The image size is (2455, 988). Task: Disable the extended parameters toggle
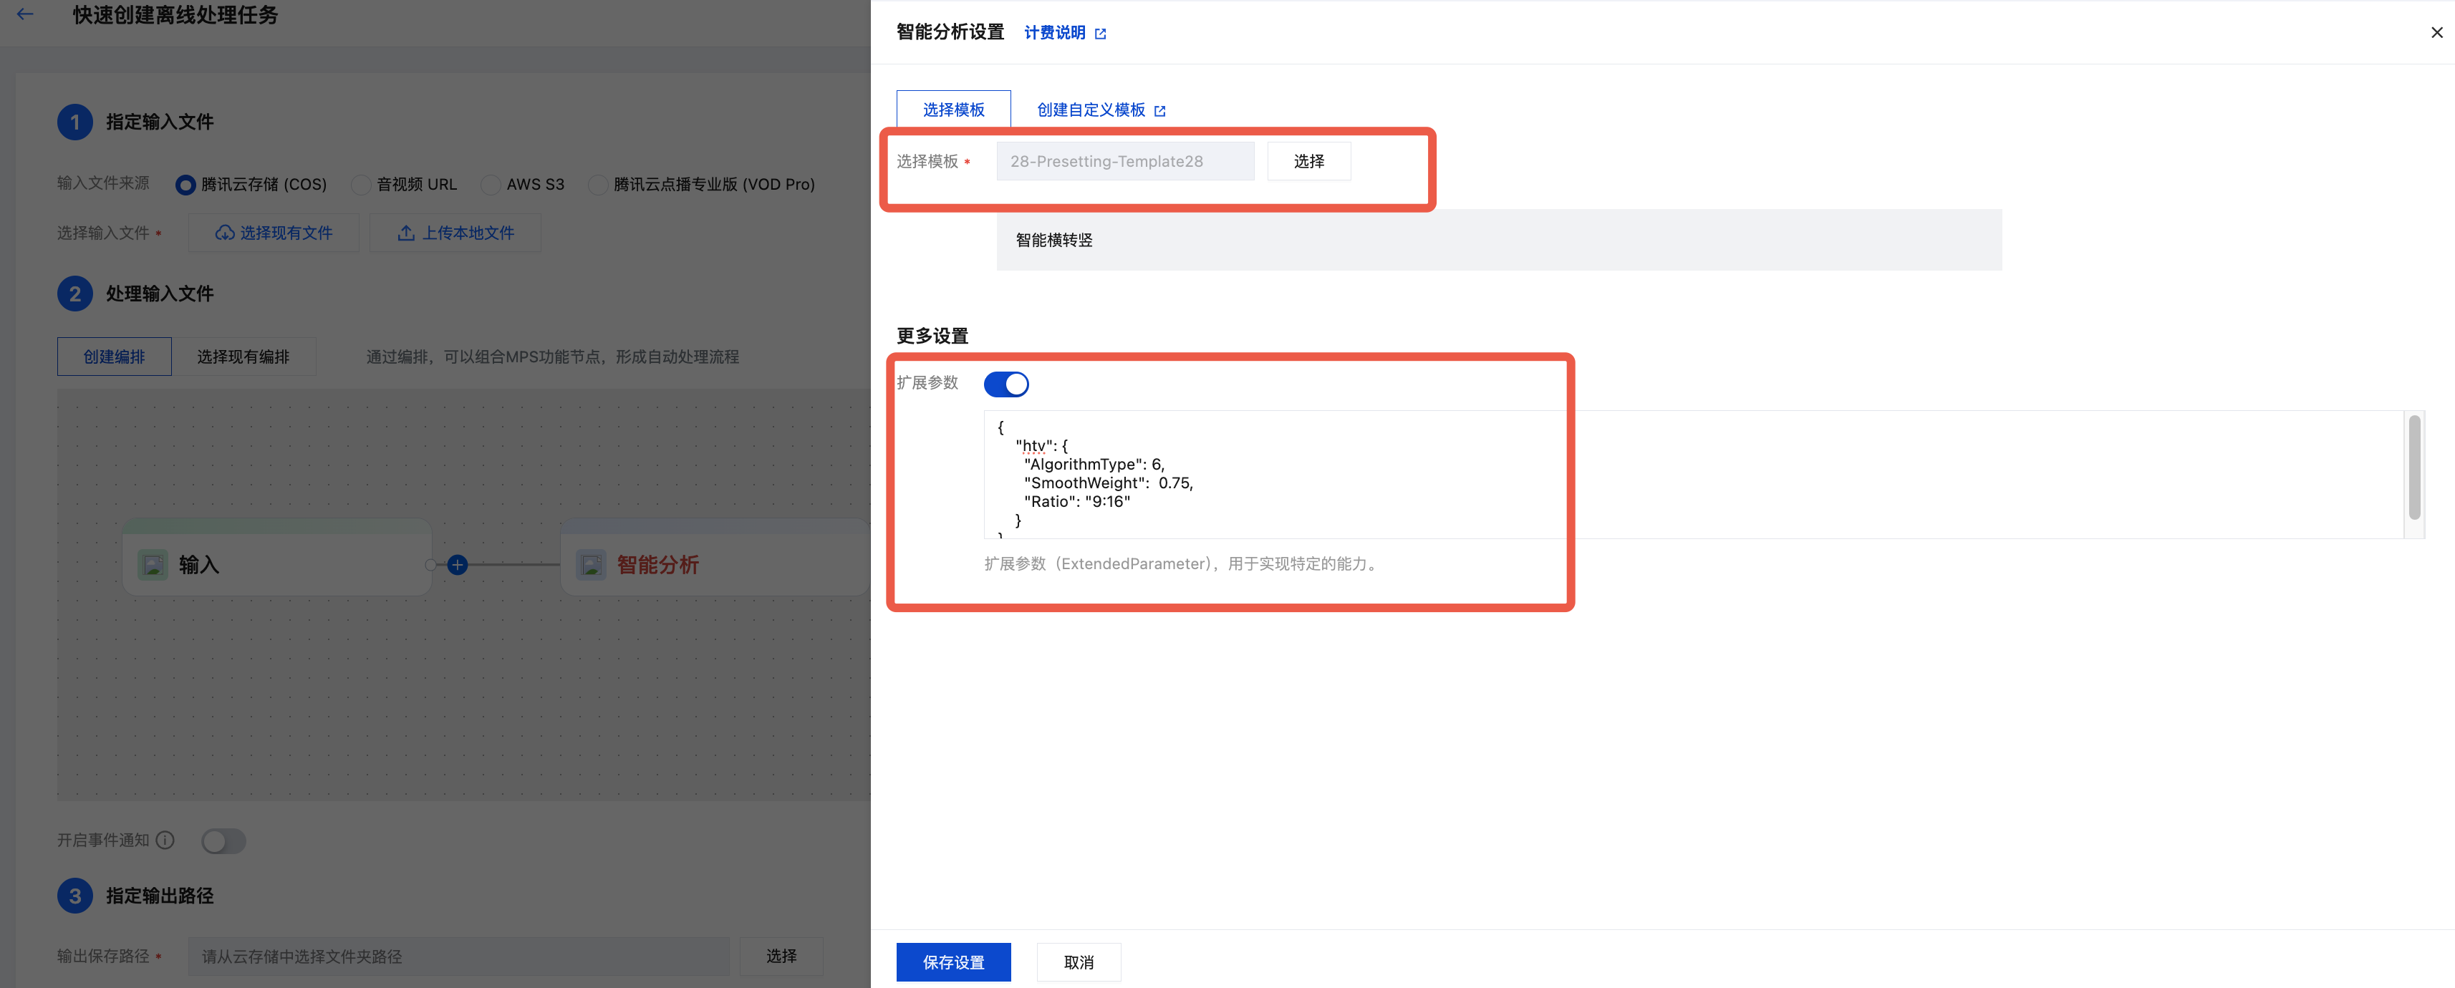click(x=1005, y=384)
